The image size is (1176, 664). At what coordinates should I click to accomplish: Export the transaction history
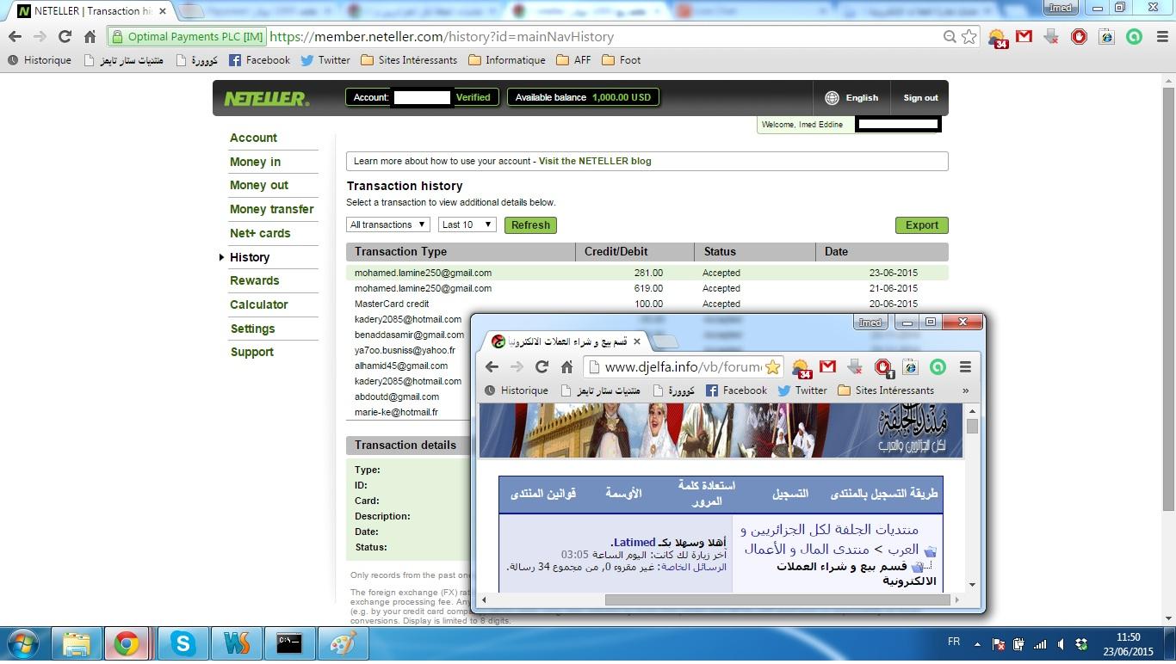(922, 225)
